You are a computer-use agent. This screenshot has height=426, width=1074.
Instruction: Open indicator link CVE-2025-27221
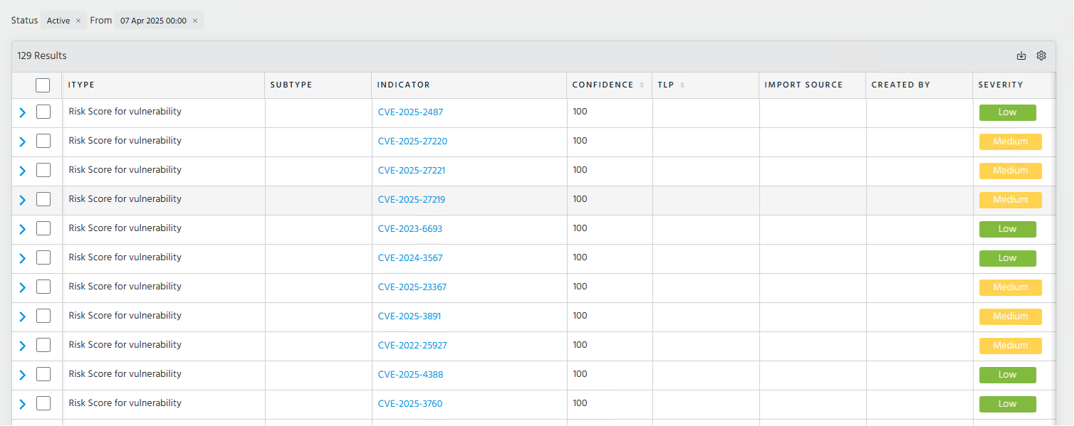click(x=412, y=171)
